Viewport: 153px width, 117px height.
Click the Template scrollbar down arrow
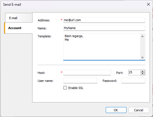[x=142, y=58]
